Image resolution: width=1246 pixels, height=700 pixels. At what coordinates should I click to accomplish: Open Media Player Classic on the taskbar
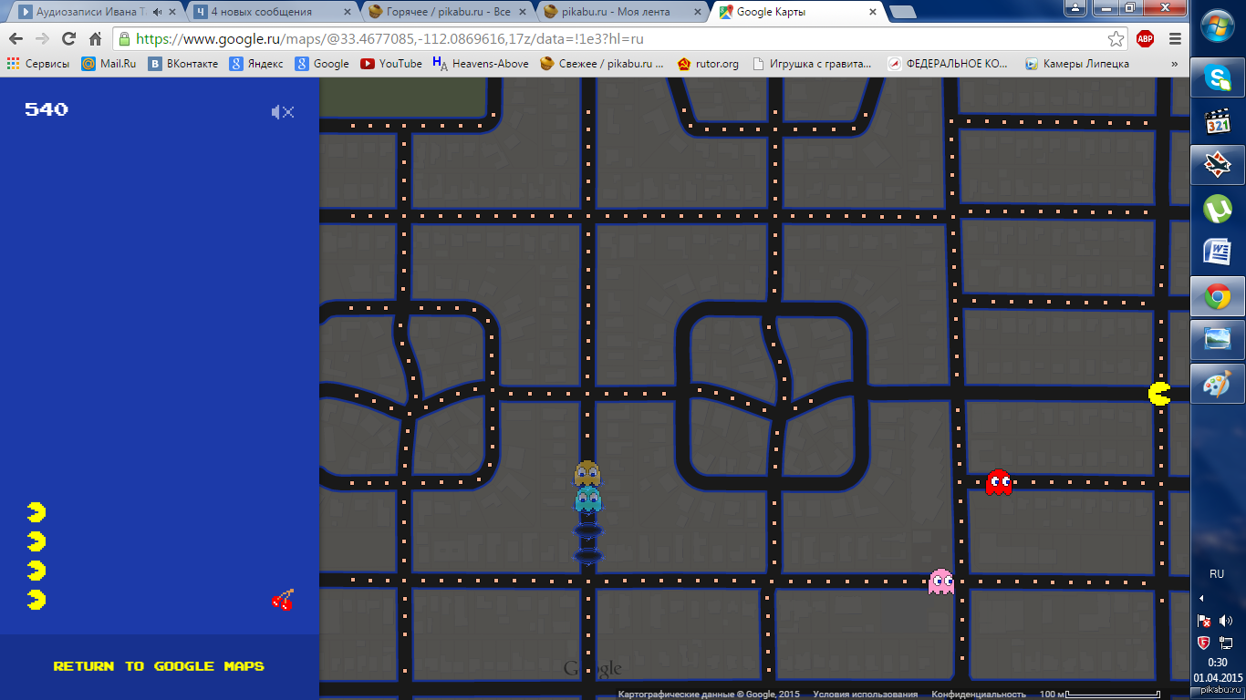click(1218, 120)
